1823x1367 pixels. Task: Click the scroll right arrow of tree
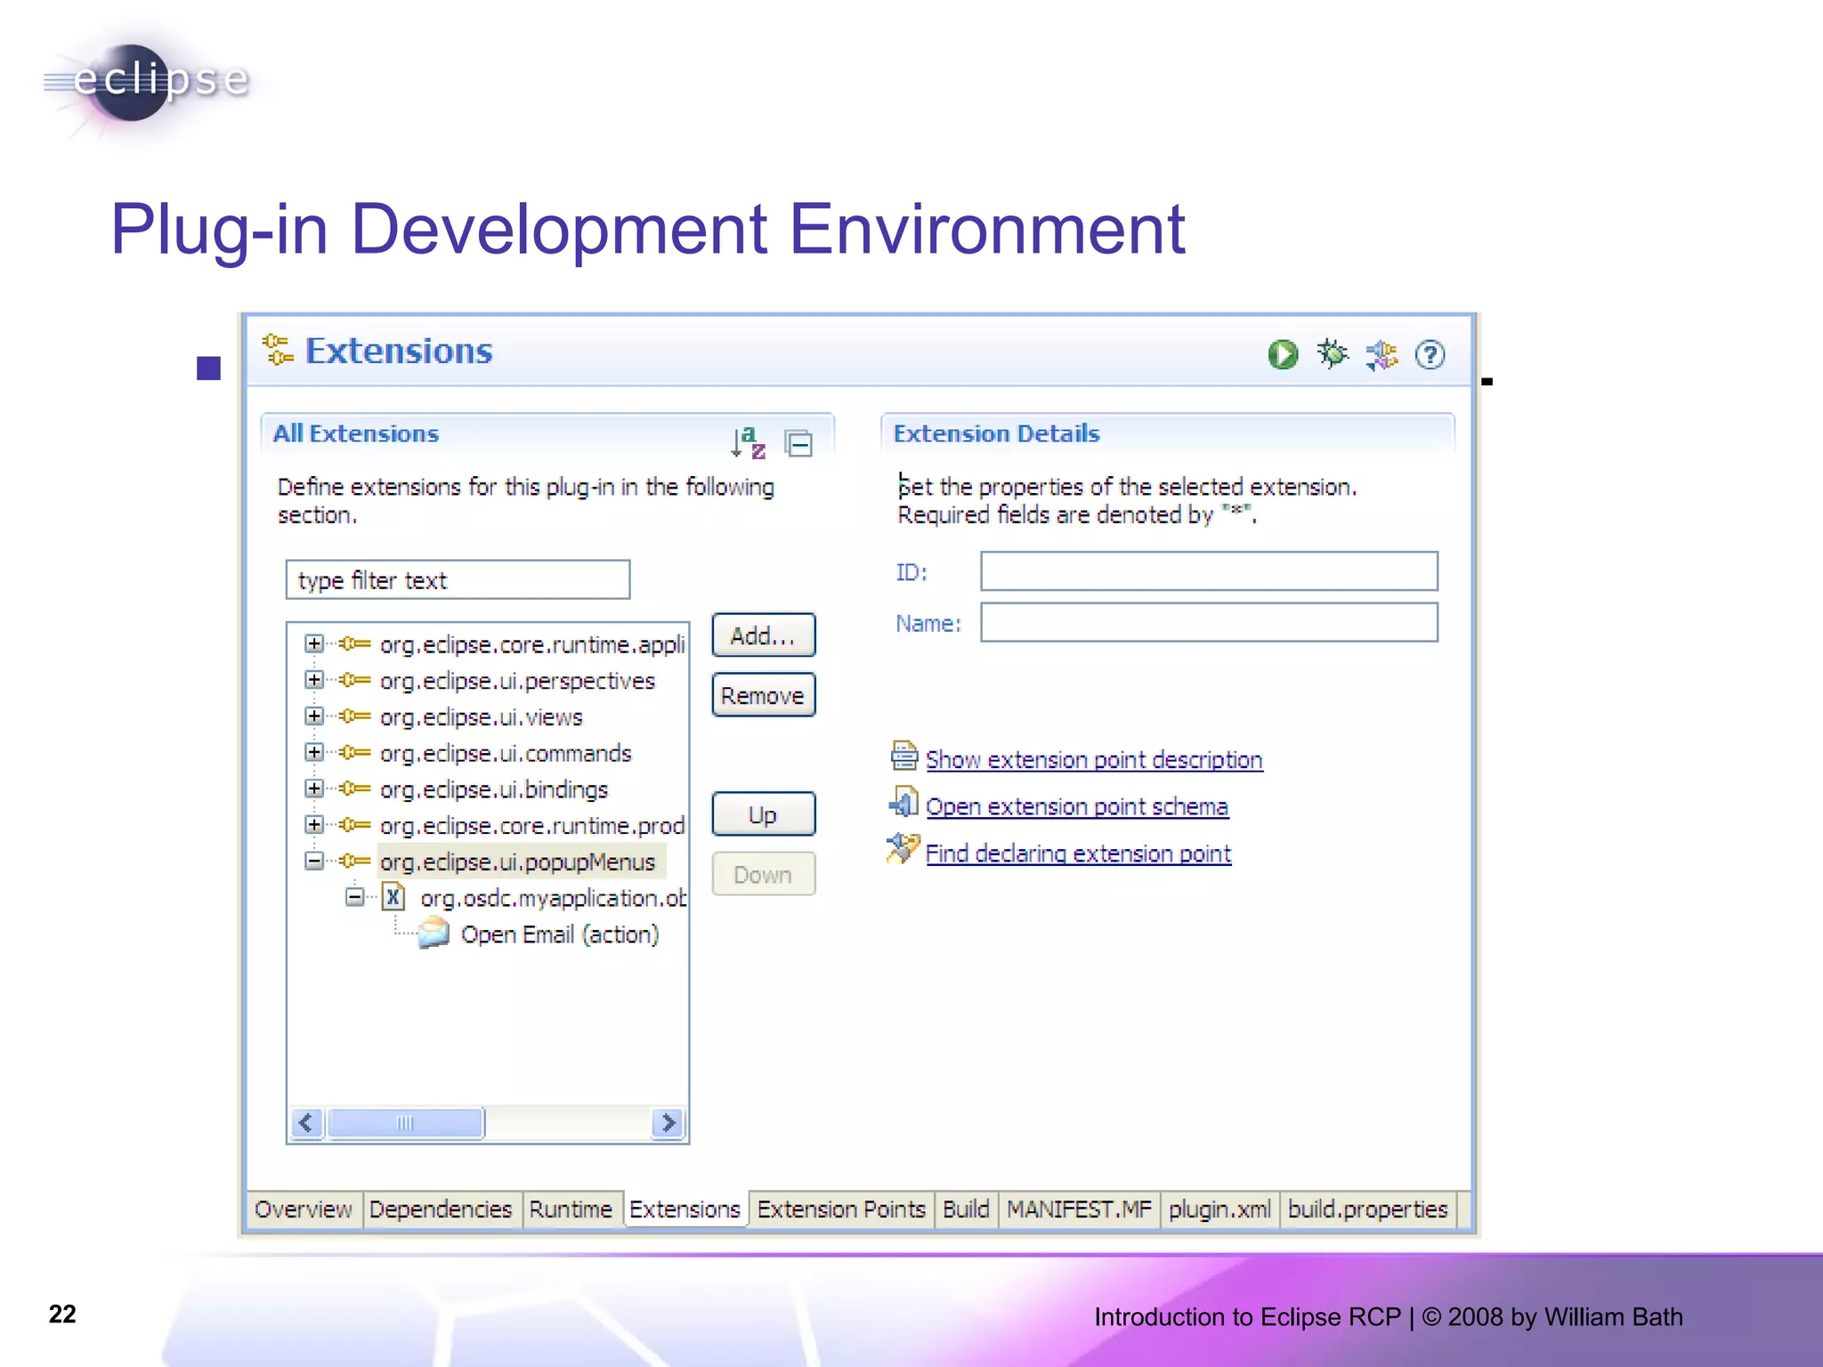pyautogui.click(x=668, y=1123)
